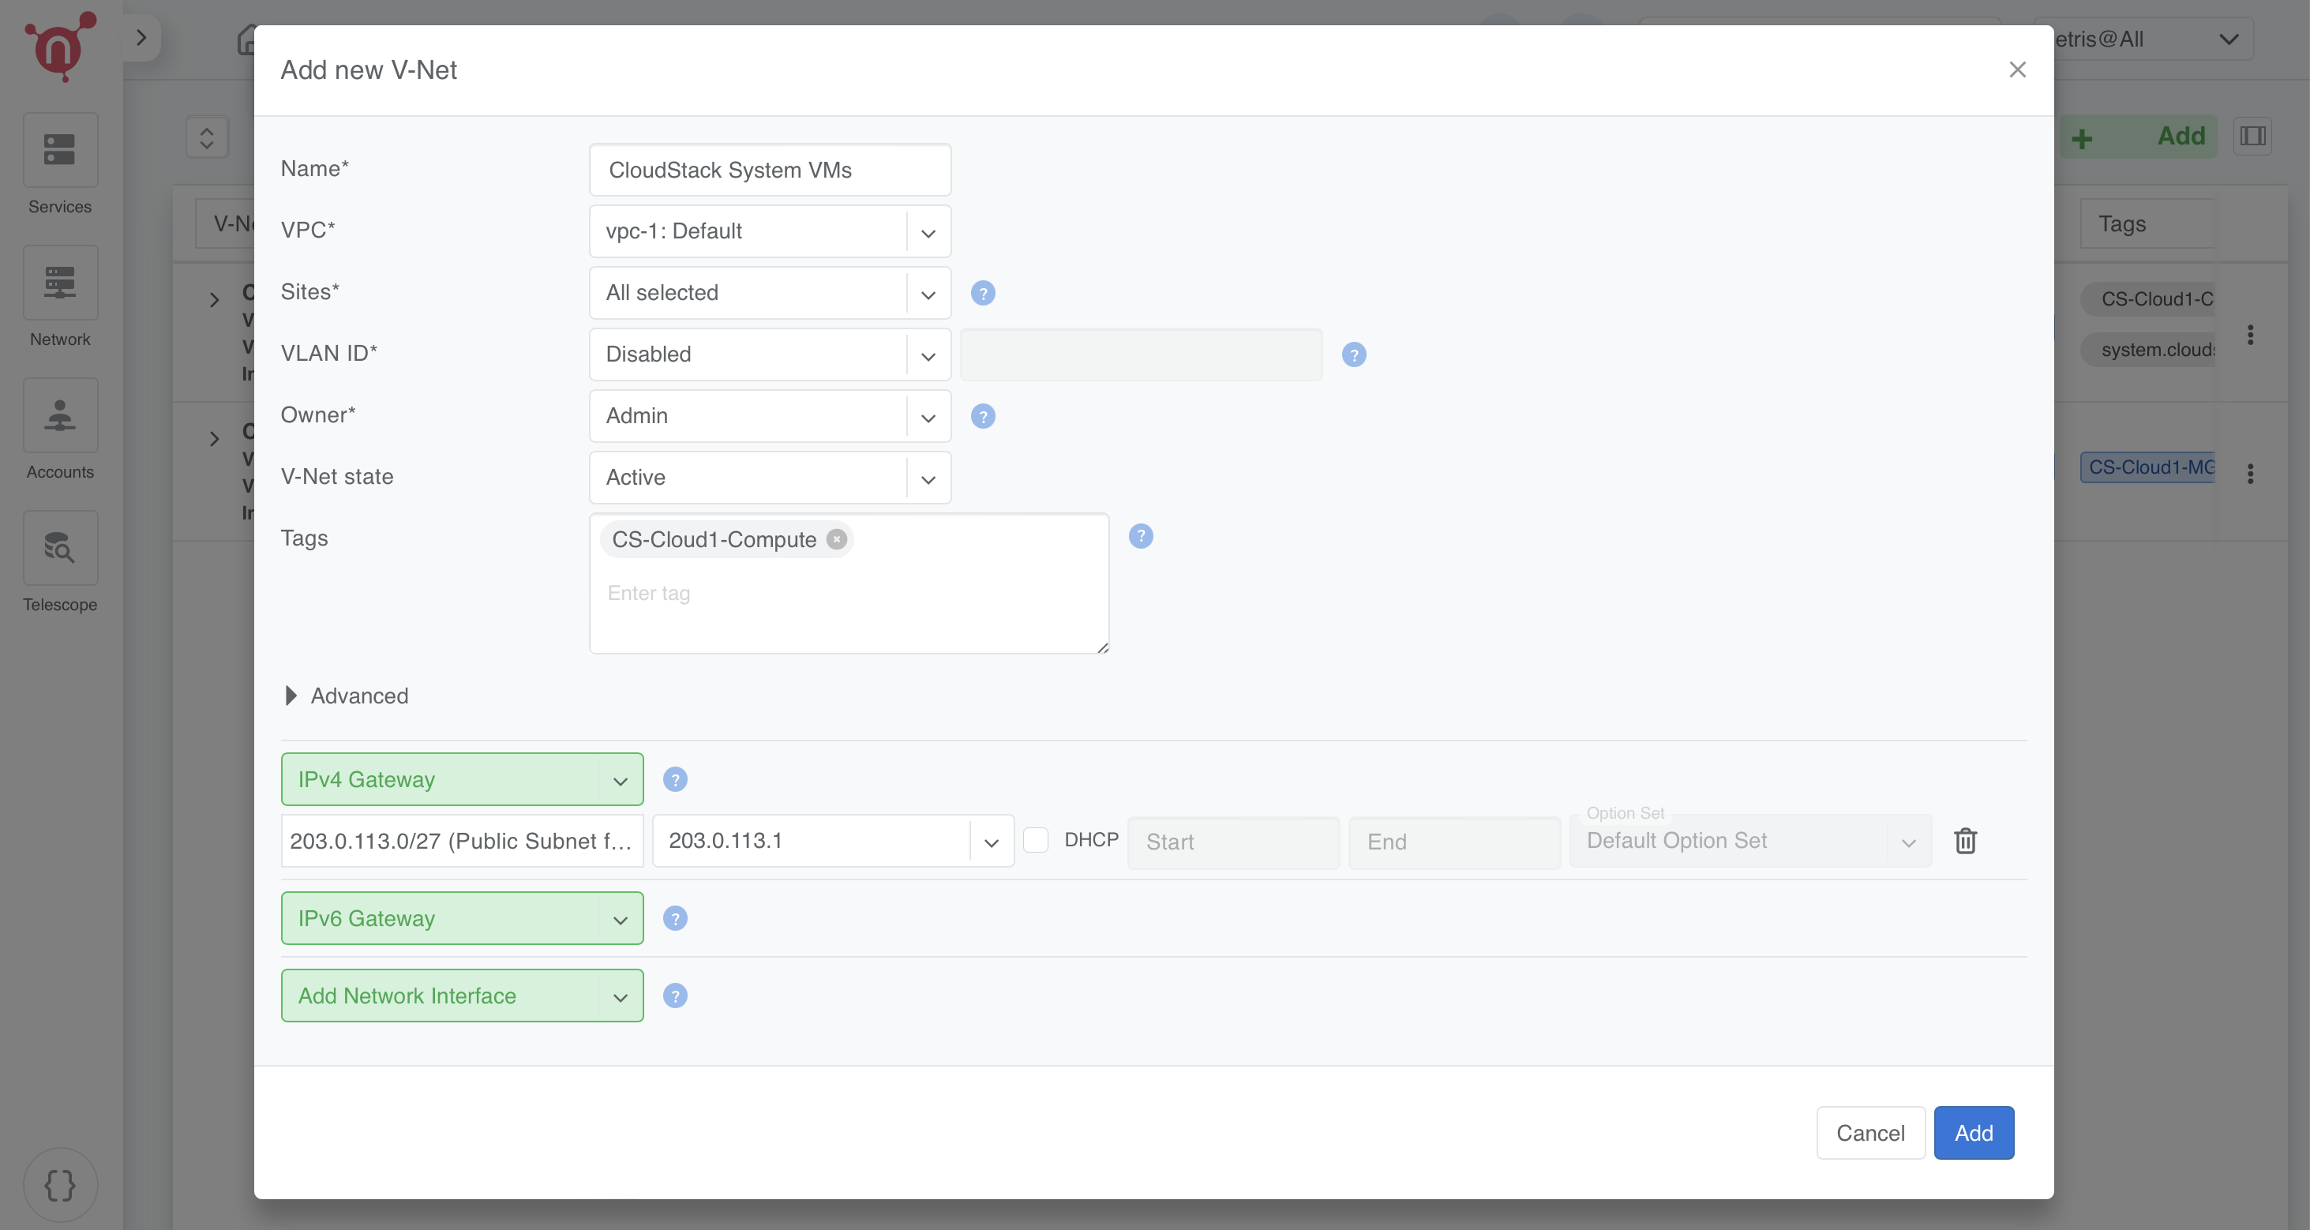Image resolution: width=2310 pixels, height=1230 pixels.
Task: Click the Name input field
Action: pos(770,171)
